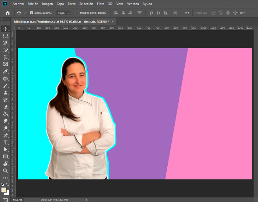Select the Clone Stamp tool
The image size is (258, 202).
point(5,93)
